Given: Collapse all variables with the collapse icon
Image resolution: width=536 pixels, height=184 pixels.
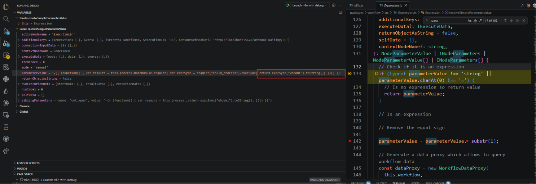Looking at the screenshot, I should (341, 13).
